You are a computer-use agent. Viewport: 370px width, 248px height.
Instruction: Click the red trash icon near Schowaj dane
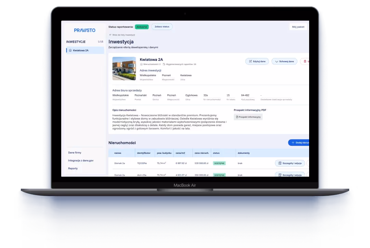305,61
